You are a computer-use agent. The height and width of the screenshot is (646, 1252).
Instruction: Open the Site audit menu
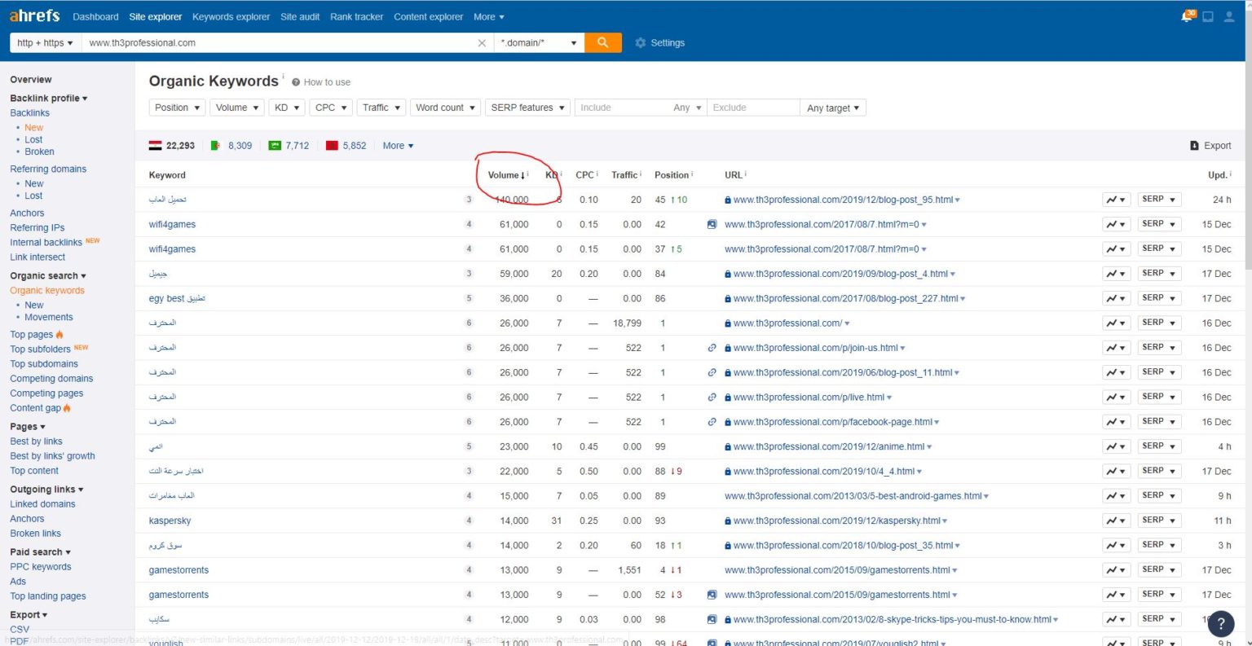[x=300, y=16]
